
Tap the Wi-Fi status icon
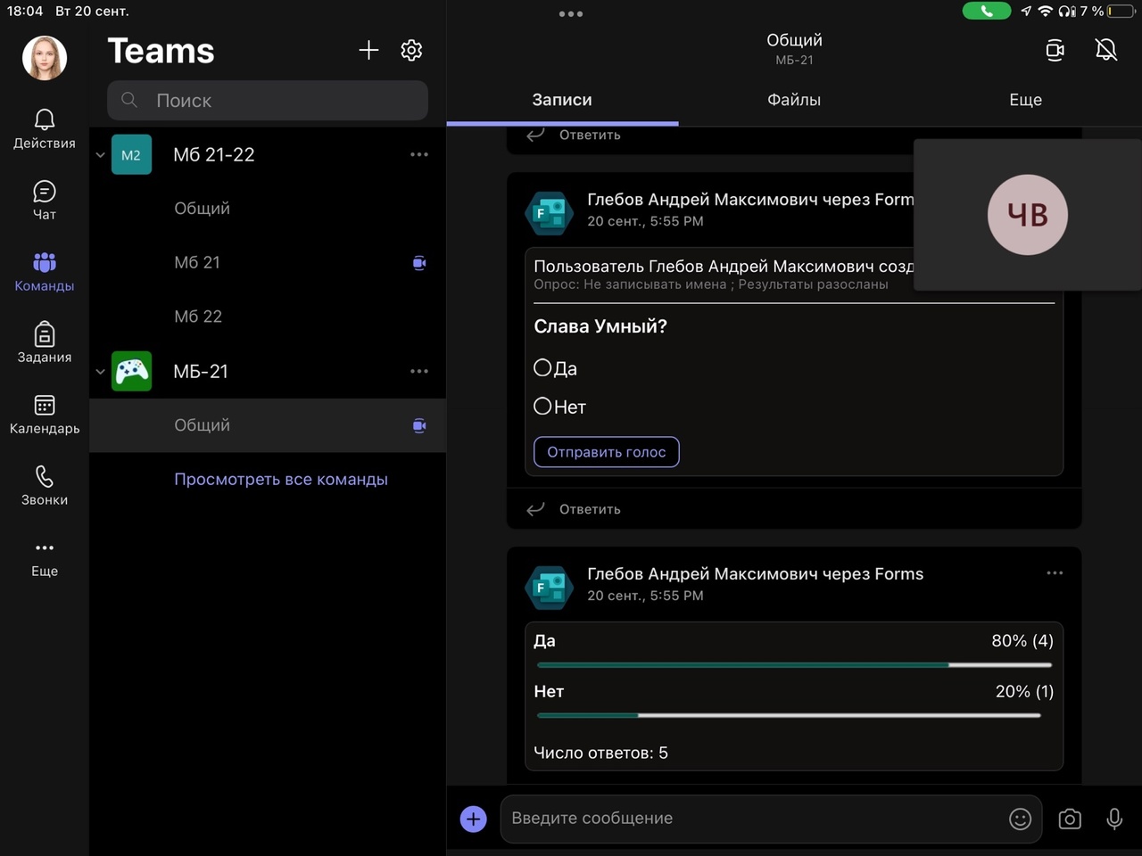click(1045, 12)
